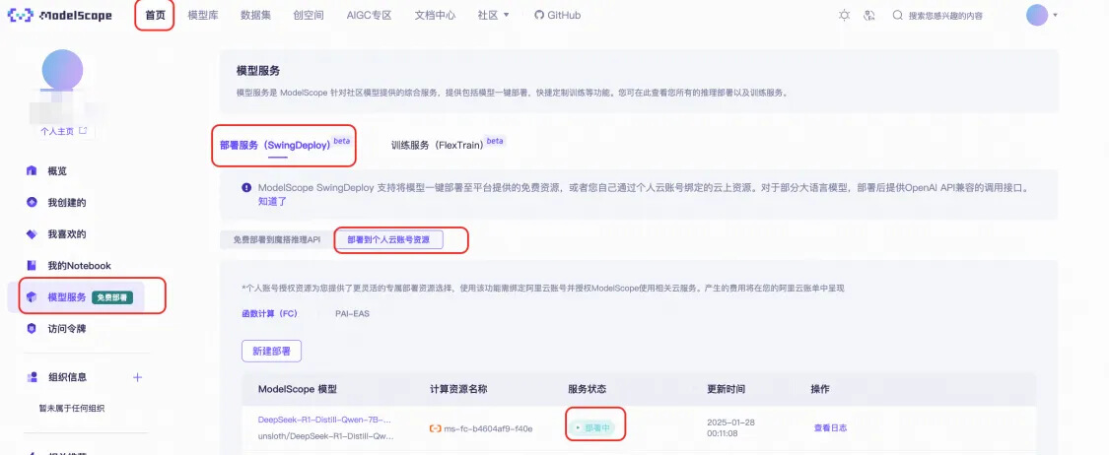The image size is (1109, 455).
Task: Select the 函数计算（FC） sub-tab
Action: coord(269,313)
